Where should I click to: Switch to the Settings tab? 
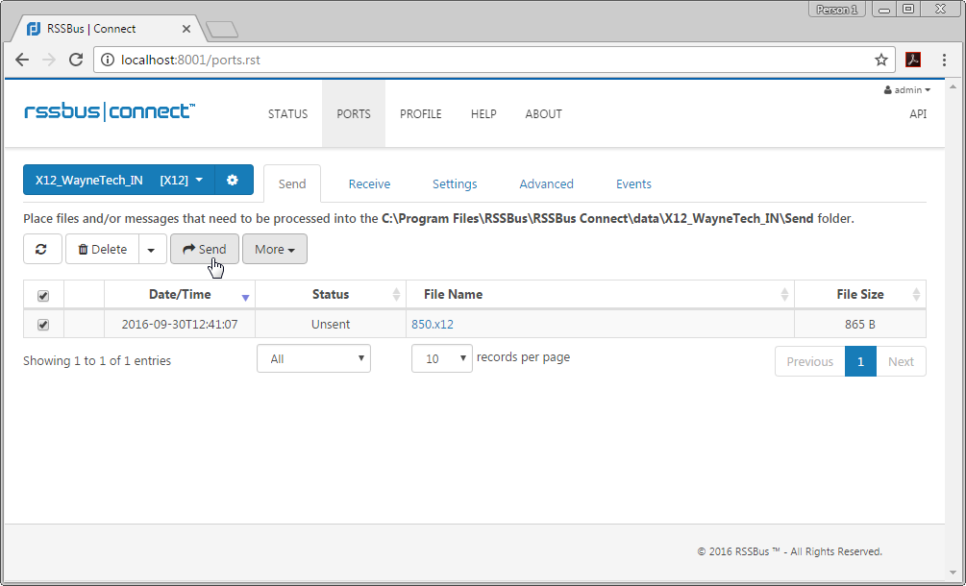click(455, 183)
